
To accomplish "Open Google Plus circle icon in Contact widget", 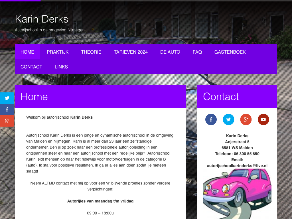I will click(246, 119).
